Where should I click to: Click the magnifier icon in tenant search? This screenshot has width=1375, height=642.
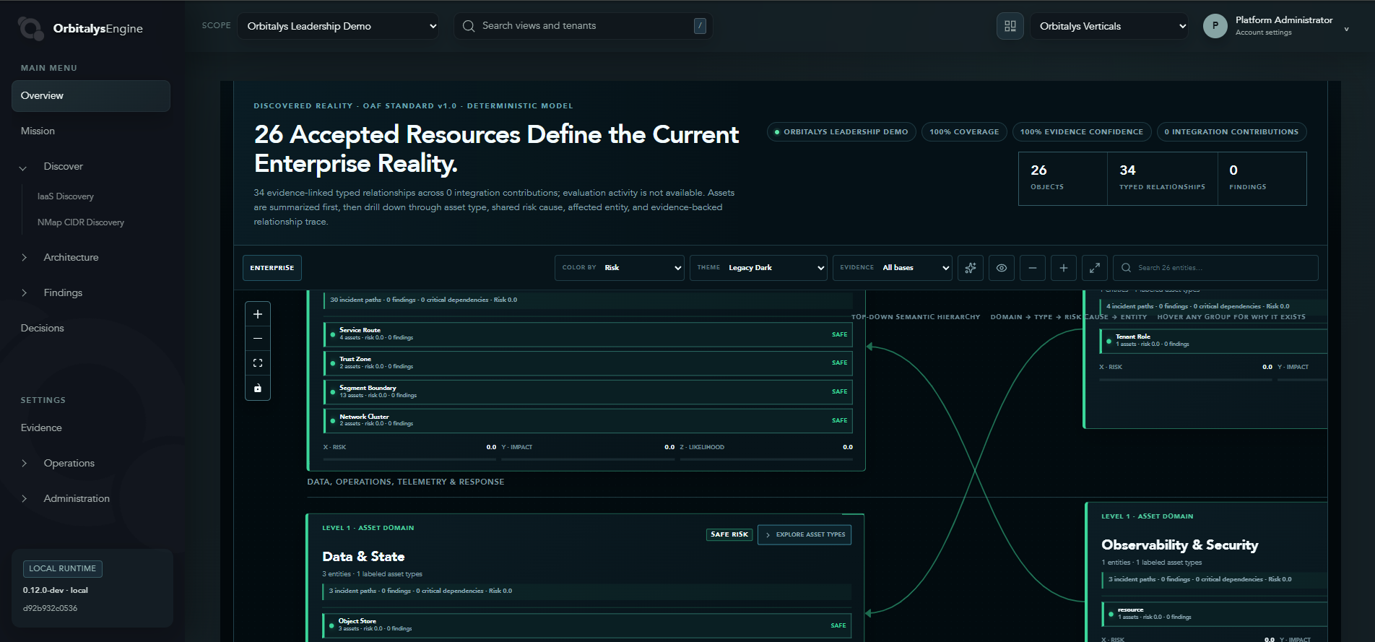tap(469, 26)
